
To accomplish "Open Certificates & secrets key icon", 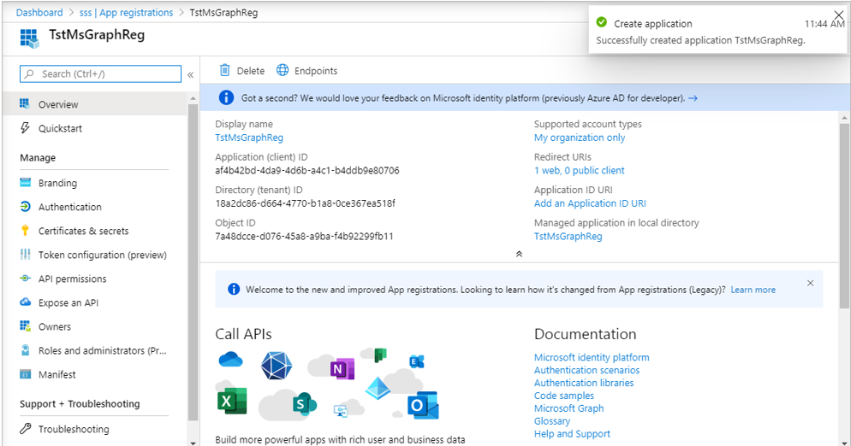I will coord(25,231).
